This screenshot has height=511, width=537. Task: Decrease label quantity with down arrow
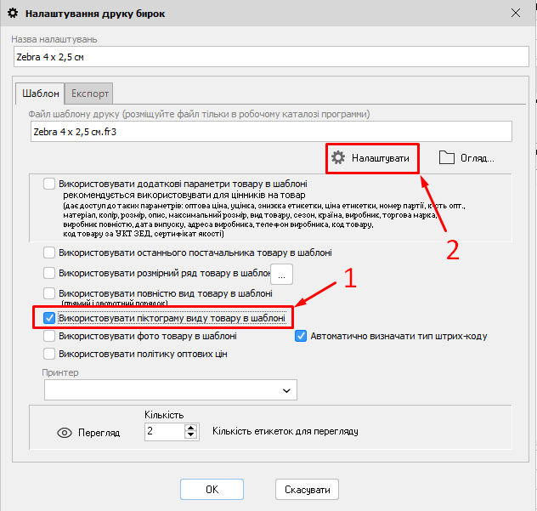pyautogui.click(x=190, y=436)
